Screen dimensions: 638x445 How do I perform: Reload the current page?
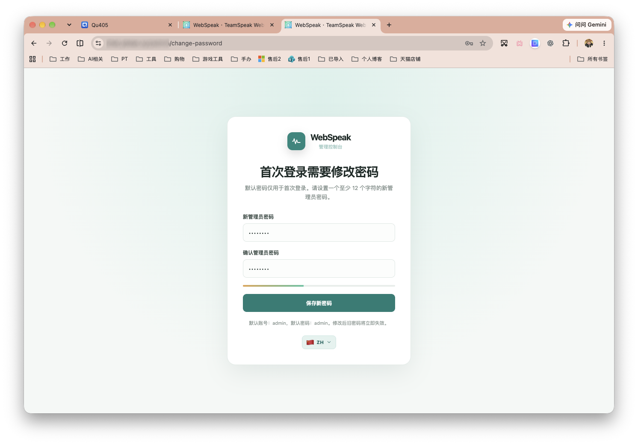click(65, 43)
